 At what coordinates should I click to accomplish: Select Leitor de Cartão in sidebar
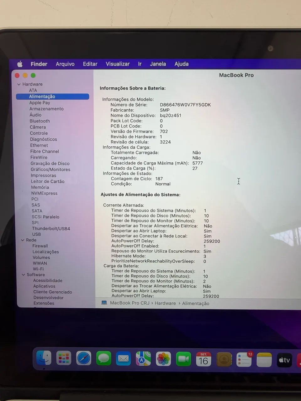(x=48, y=181)
